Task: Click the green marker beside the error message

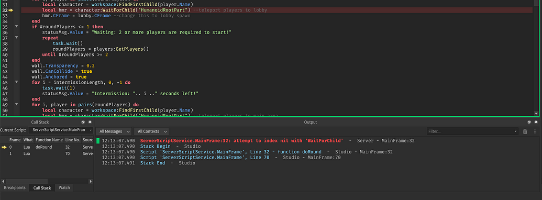Action: click(x=98, y=141)
